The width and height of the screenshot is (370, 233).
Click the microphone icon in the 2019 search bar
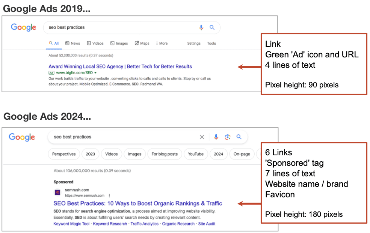[201, 27]
